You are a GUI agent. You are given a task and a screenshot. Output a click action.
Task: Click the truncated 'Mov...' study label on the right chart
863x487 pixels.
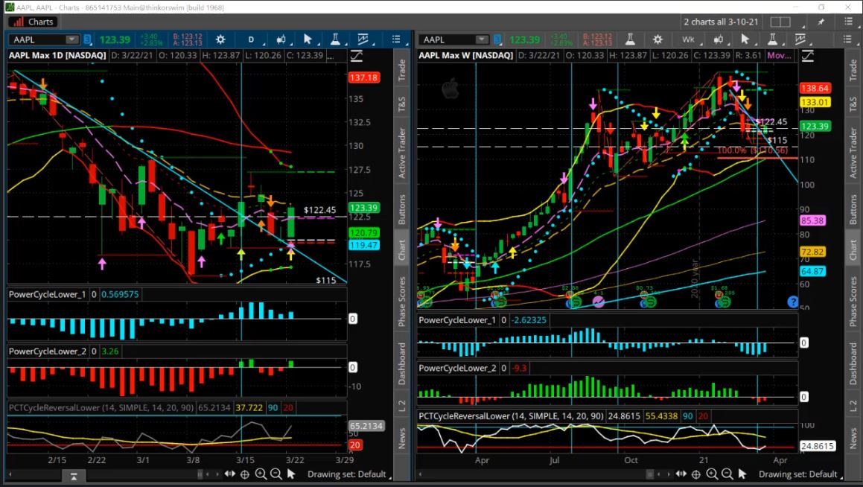tap(780, 56)
